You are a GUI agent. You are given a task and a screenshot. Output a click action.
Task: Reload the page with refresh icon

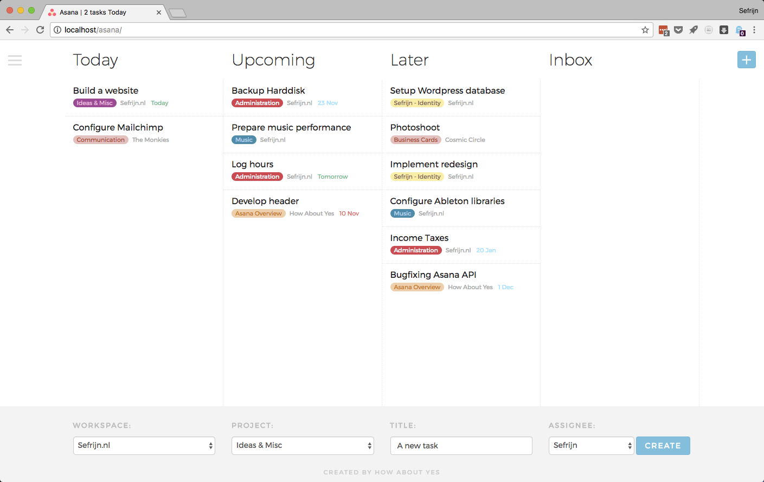click(40, 30)
